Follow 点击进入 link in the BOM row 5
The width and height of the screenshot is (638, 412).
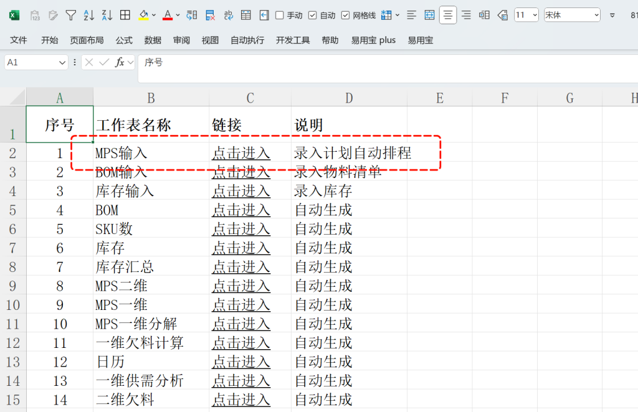pyautogui.click(x=241, y=210)
